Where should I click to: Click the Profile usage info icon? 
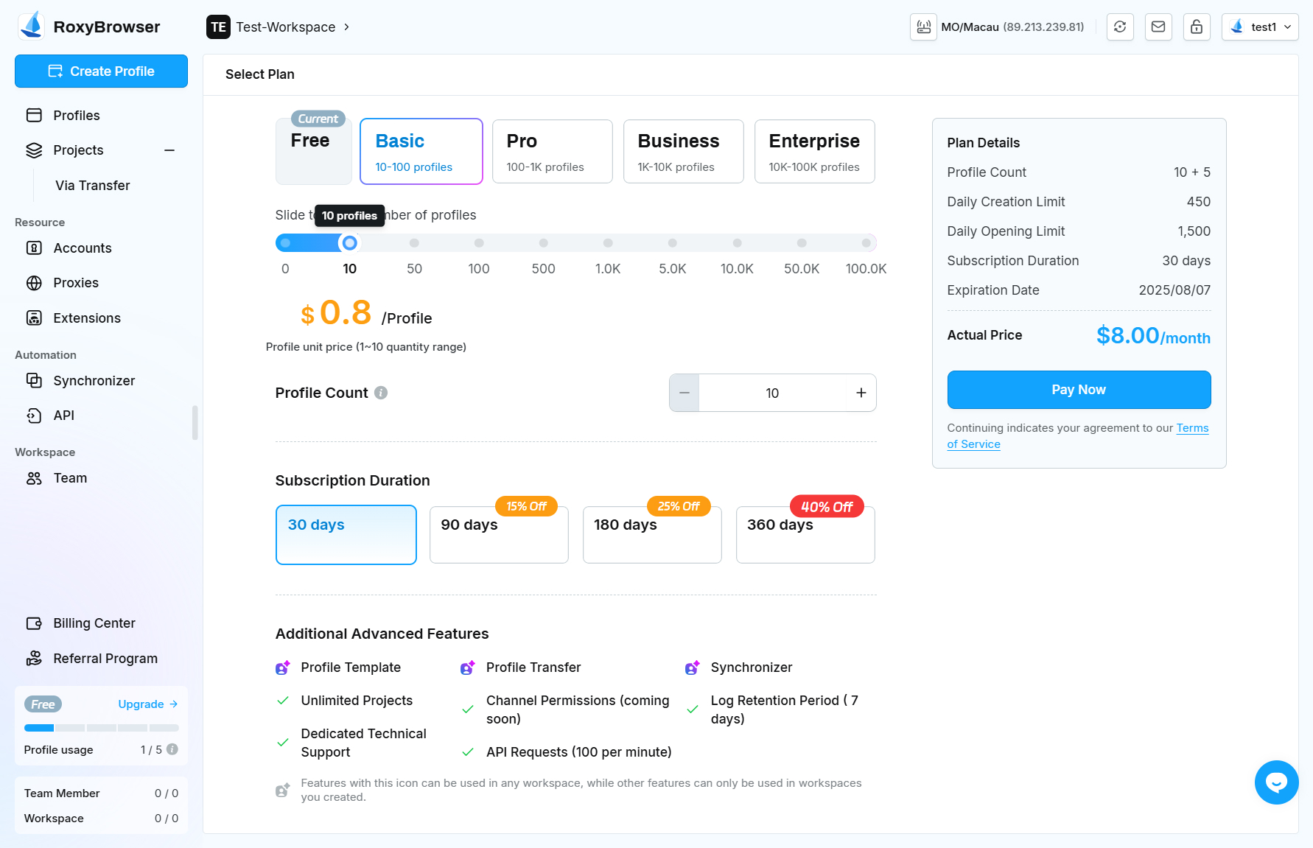pyautogui.click(x=172, y=749)
